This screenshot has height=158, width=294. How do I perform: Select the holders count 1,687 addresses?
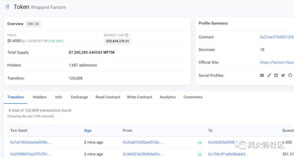pyautogui.click(x=83, y=65)
